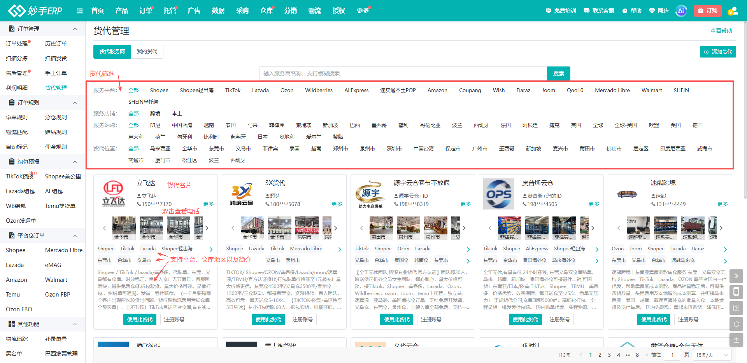This screenshot has width=747, height=363.
Task: Open the 查看帮助 link
Action: (721, 31)
